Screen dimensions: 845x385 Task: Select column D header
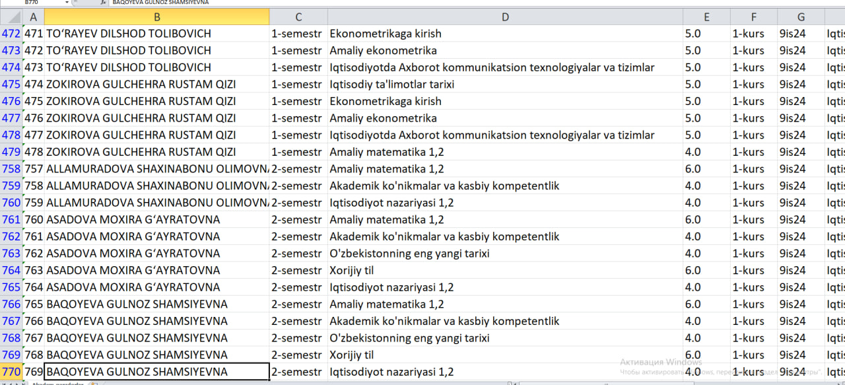click(x=505, y=17)
